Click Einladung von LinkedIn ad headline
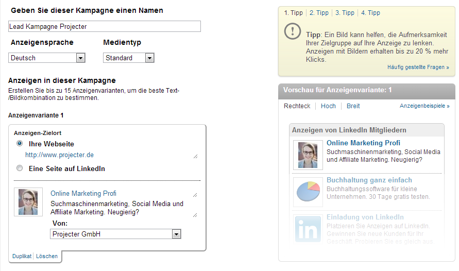 (365, 217)
